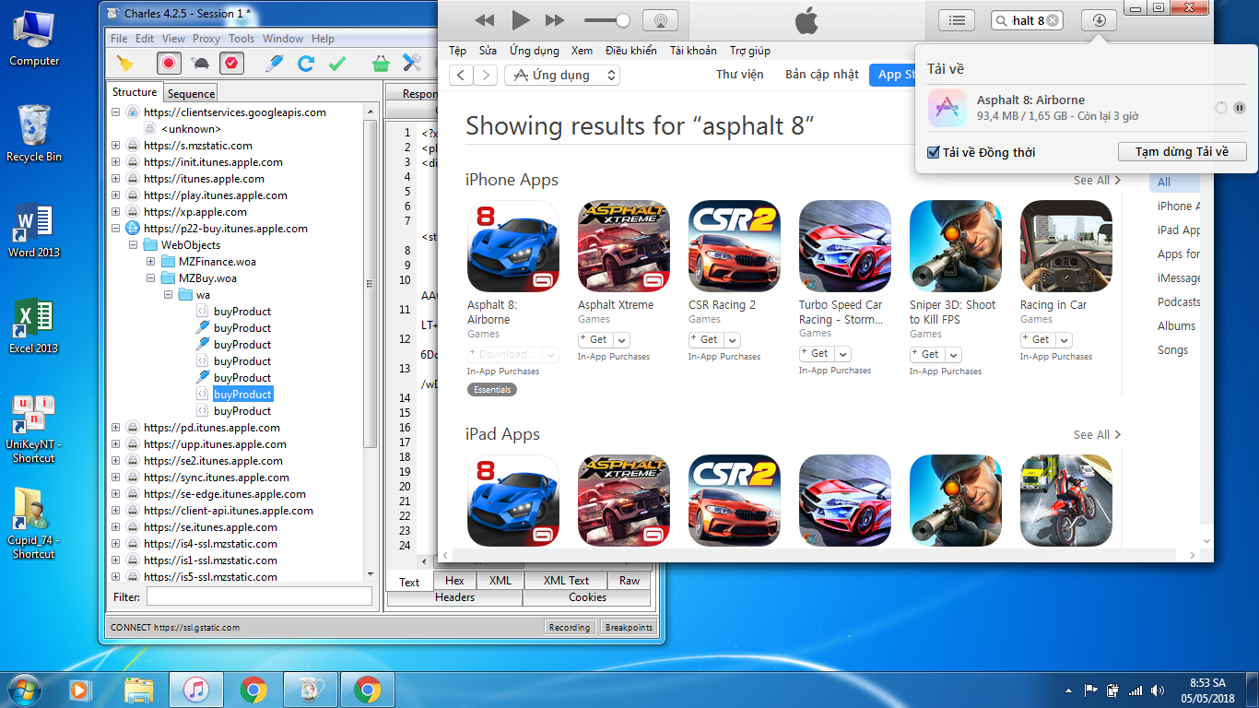
Task: Click the Breakpoints status button in Charles
Action: pos(629,628)
